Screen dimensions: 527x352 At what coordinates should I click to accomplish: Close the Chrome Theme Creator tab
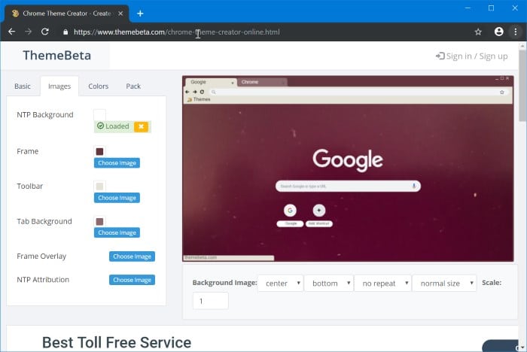pyautogui.click(x=120, y=14)
